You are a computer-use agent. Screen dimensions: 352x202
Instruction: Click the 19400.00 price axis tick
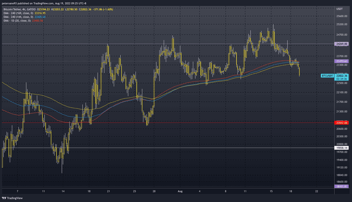(x=342, y=160)
